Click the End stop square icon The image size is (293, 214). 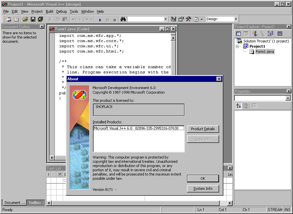click(115, 20)
